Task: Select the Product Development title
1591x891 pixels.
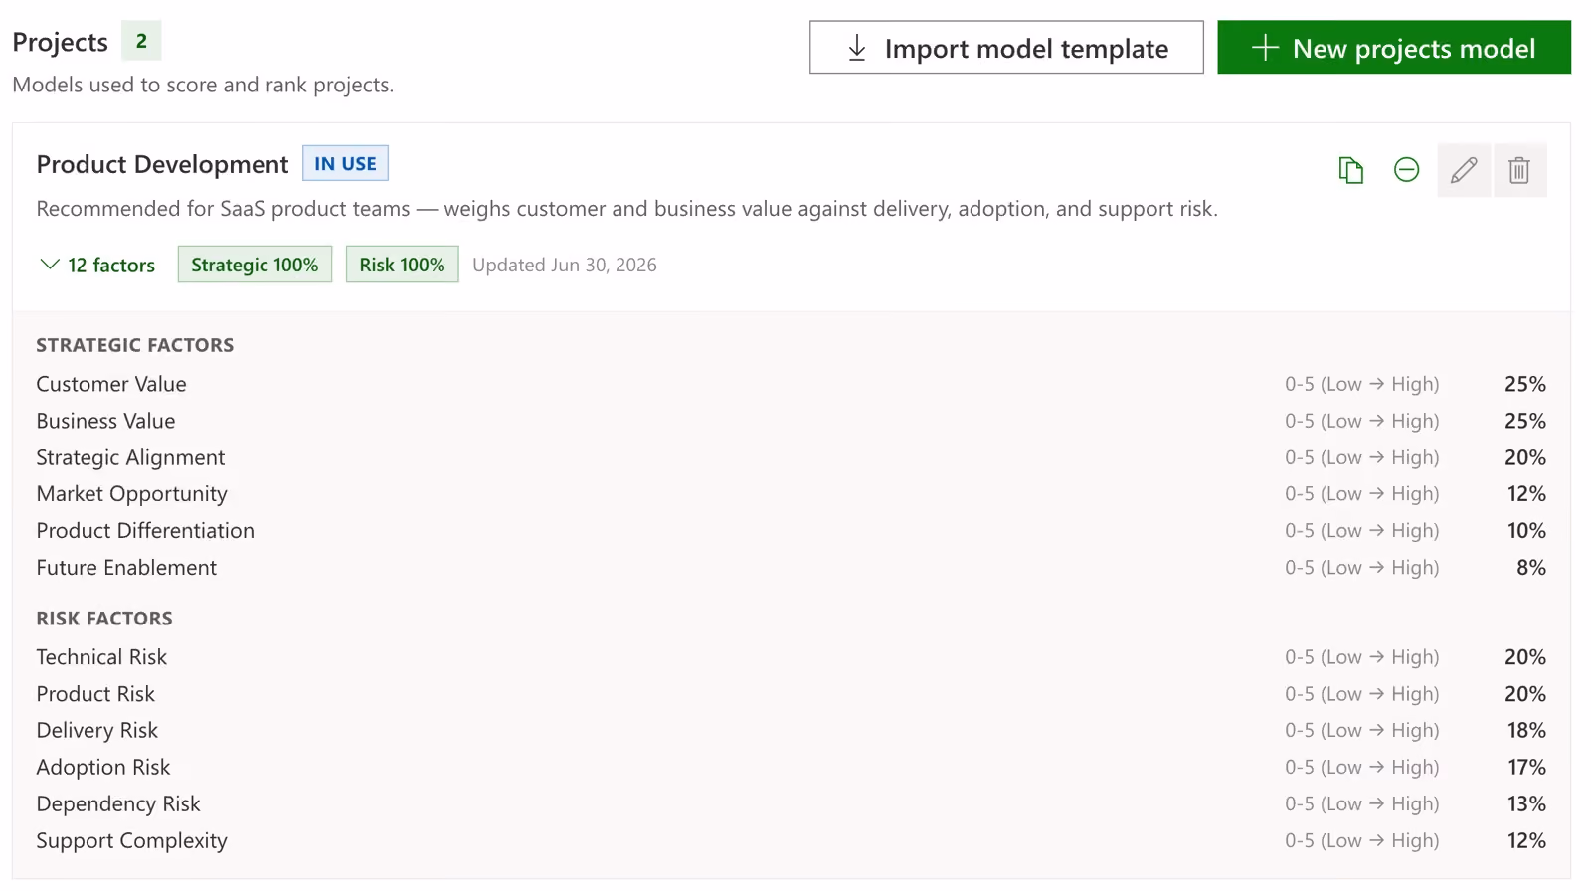Action: click(162, 164)
